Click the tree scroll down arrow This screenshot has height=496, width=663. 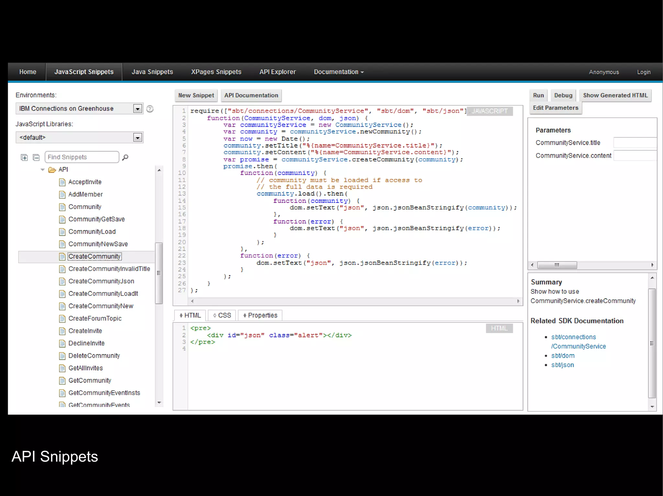[x=159, y=403]
